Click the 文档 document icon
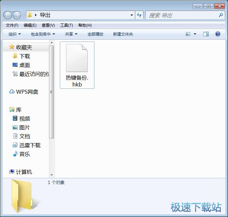 (x=15, y=136)
